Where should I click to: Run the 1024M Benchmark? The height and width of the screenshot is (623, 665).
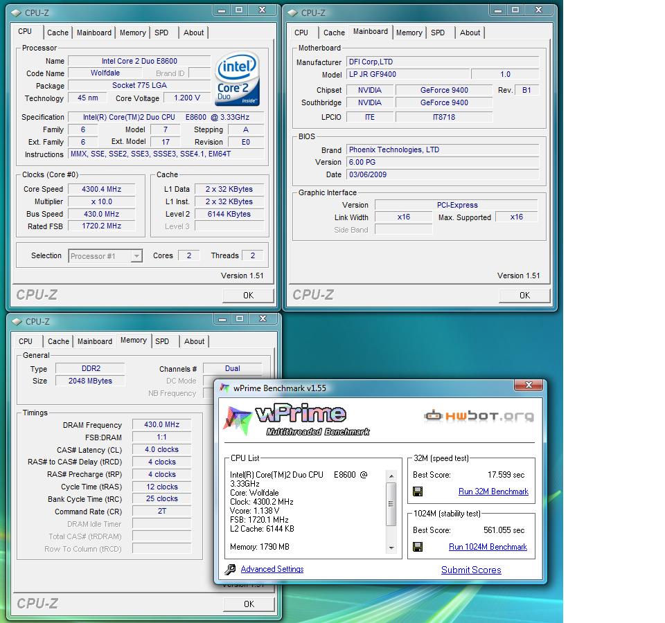tap(488, 547)
